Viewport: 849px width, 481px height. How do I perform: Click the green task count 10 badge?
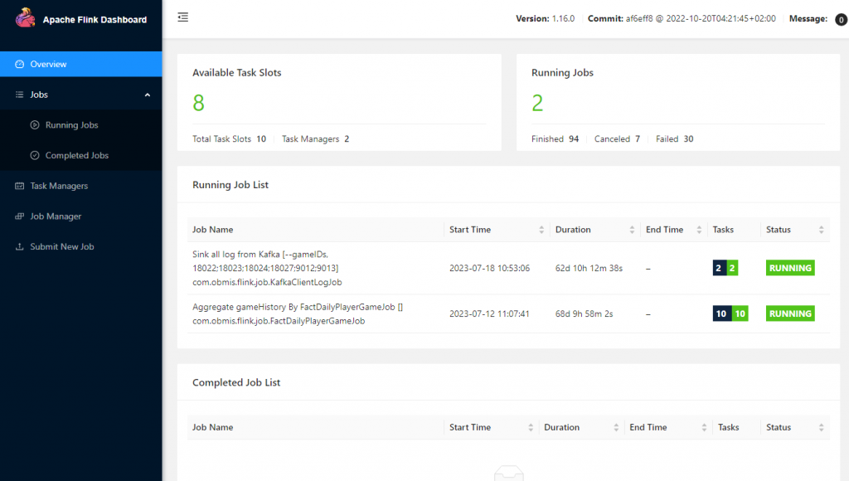(740, 313)
